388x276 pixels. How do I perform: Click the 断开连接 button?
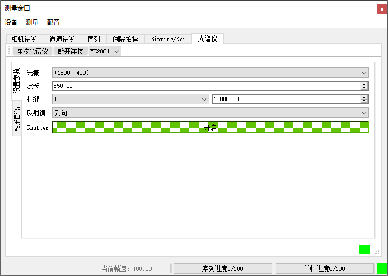coord(70,51)
